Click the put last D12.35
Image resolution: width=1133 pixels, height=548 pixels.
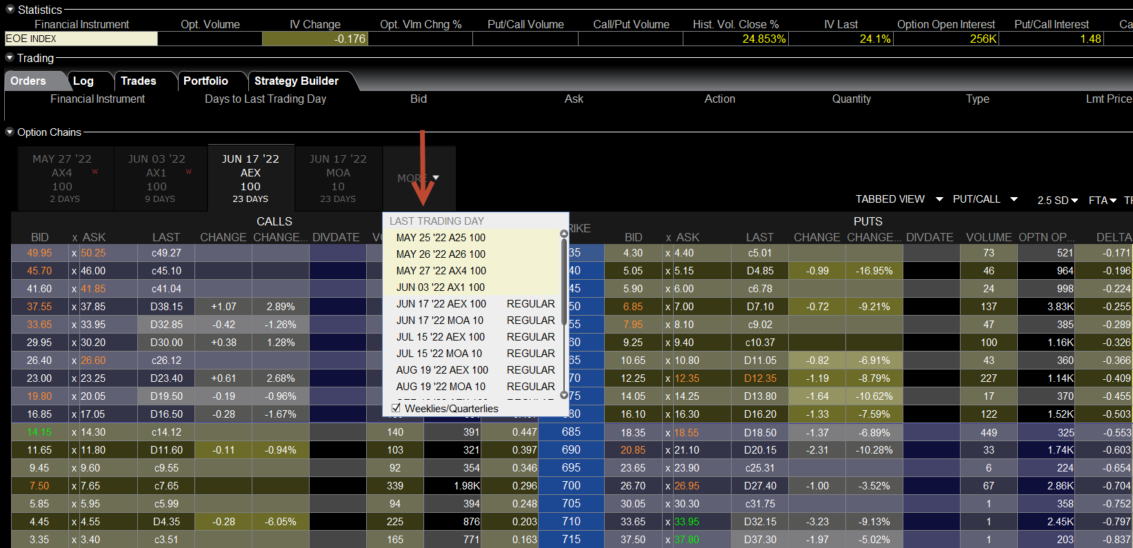pos(760,378)
